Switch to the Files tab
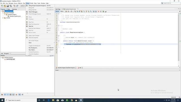 [x=9, y=9]
